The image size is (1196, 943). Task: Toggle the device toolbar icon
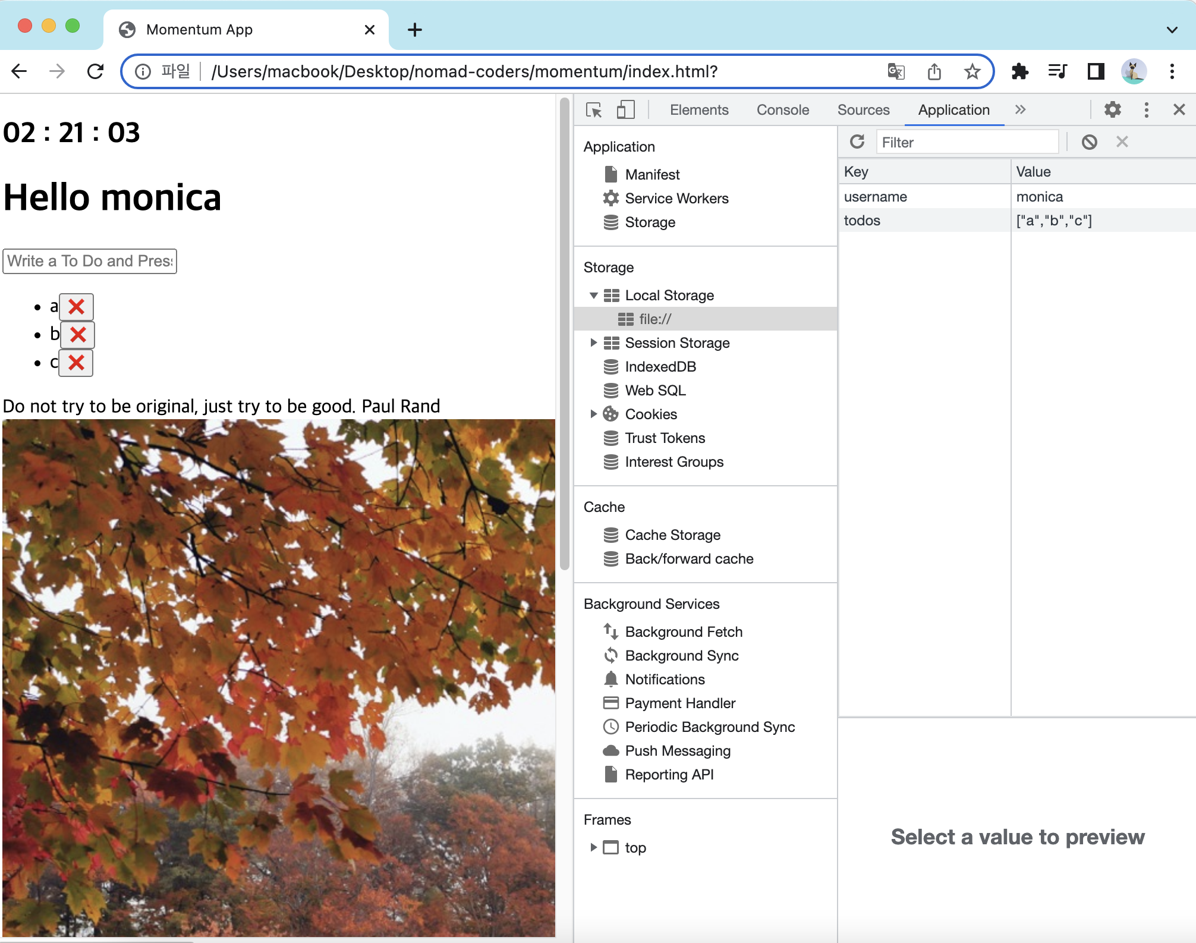coord(625,110)
